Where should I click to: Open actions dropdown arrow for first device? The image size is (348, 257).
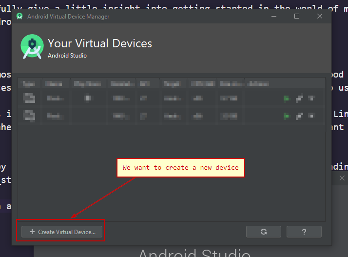[311, 98]
